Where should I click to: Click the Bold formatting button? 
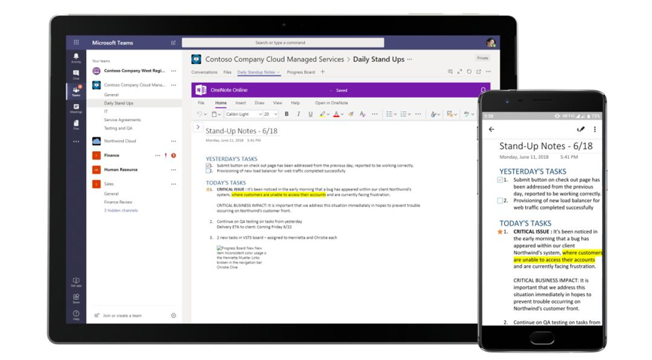coord(287,114)
